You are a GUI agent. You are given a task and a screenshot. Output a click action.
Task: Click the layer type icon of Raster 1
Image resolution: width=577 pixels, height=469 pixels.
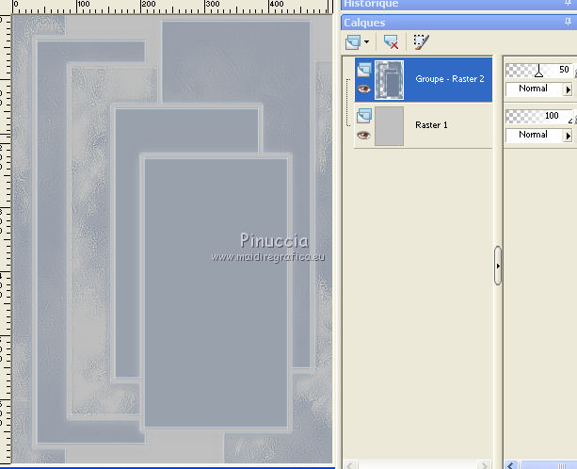pyautogui.click(x=364, y=116)
